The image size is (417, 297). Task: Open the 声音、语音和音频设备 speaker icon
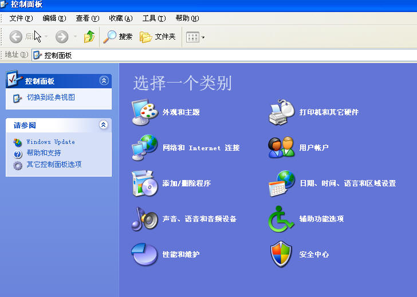[145, 219]
